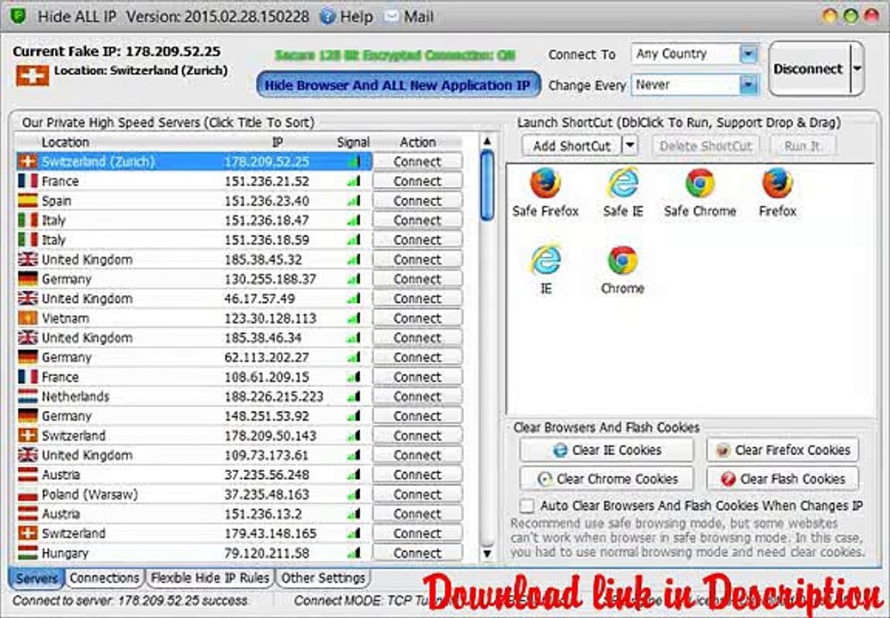Open the Other Settings tab
The height and width of the screenshot is (618, 890).
(323, 579)
